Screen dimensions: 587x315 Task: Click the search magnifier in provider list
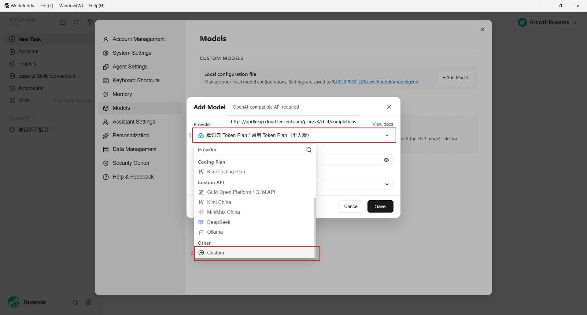pos(309,150)
